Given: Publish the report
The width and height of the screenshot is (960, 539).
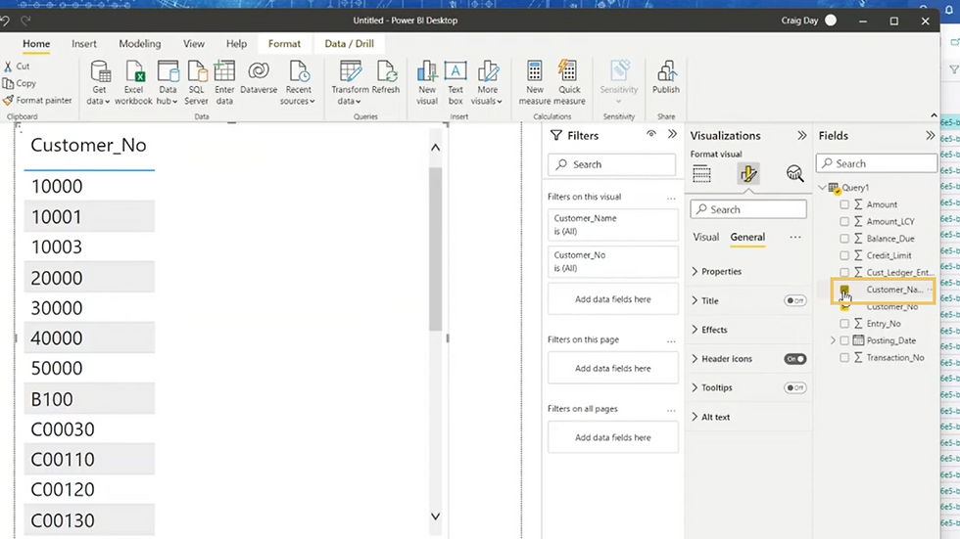Looking at the screenshot, I should tap(665, 77).
